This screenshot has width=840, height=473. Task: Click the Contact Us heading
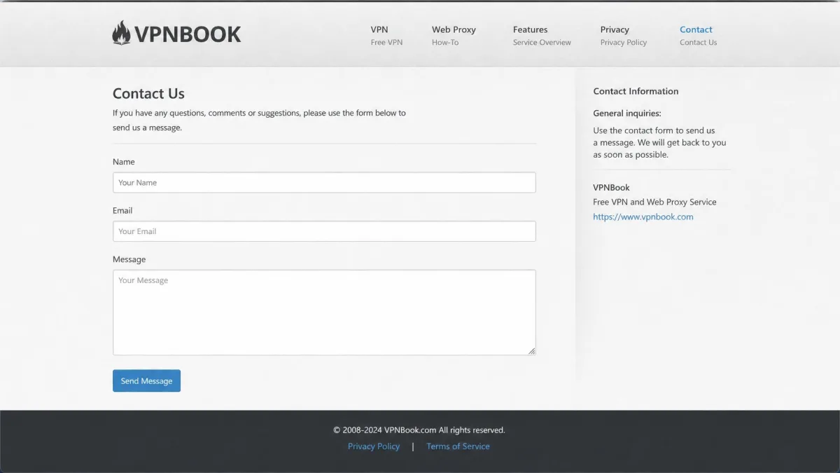pos(148,94)
